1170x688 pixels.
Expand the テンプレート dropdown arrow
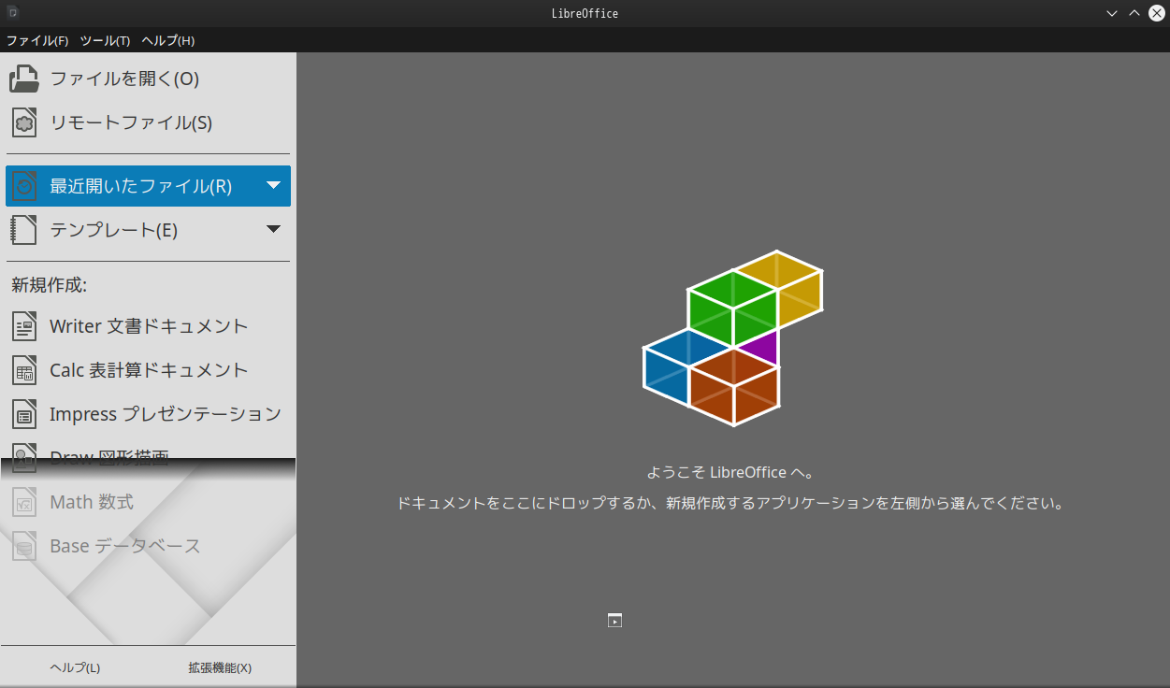(273, 229)
